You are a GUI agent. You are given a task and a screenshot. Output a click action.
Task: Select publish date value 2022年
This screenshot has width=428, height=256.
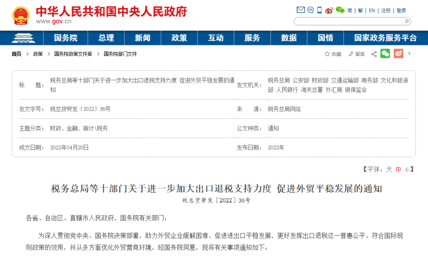276,148
